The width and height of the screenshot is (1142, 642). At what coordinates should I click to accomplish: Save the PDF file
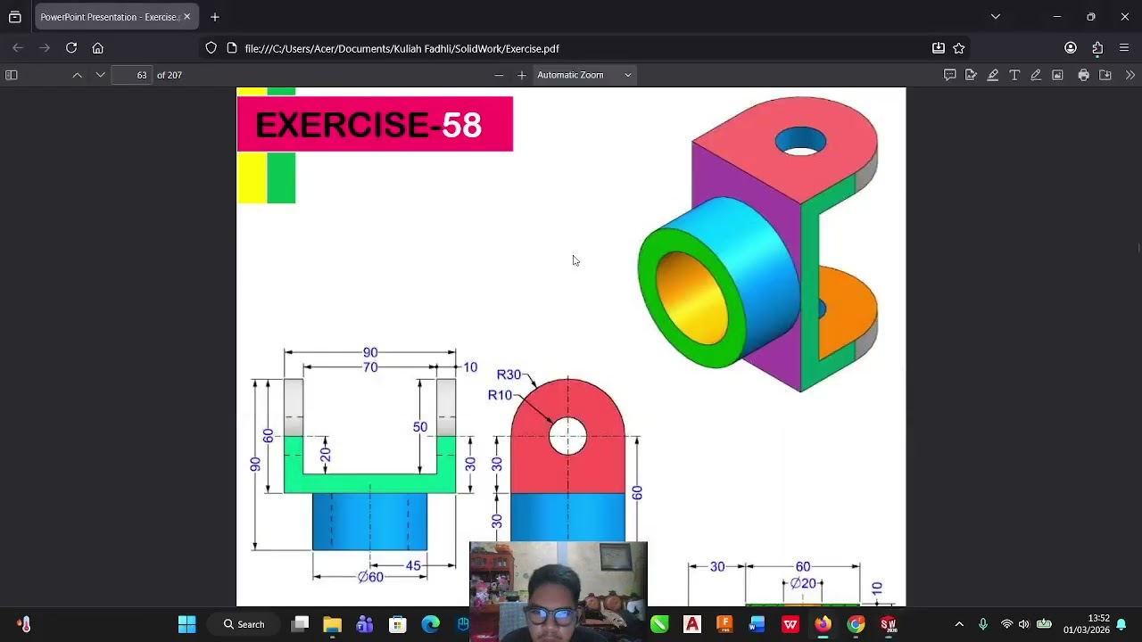pyautogui.click(x=1105, y=75)
